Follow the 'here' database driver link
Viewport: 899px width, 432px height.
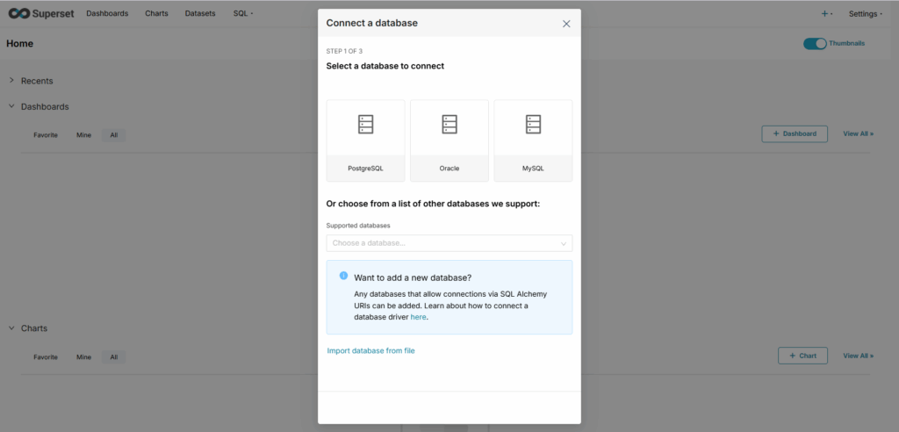pos(418,317)
